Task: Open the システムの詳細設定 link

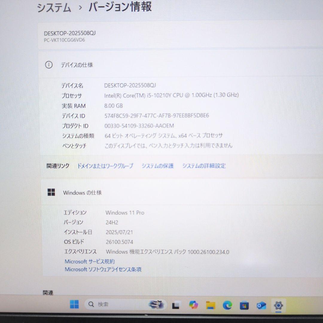Action: coord(203,166)
